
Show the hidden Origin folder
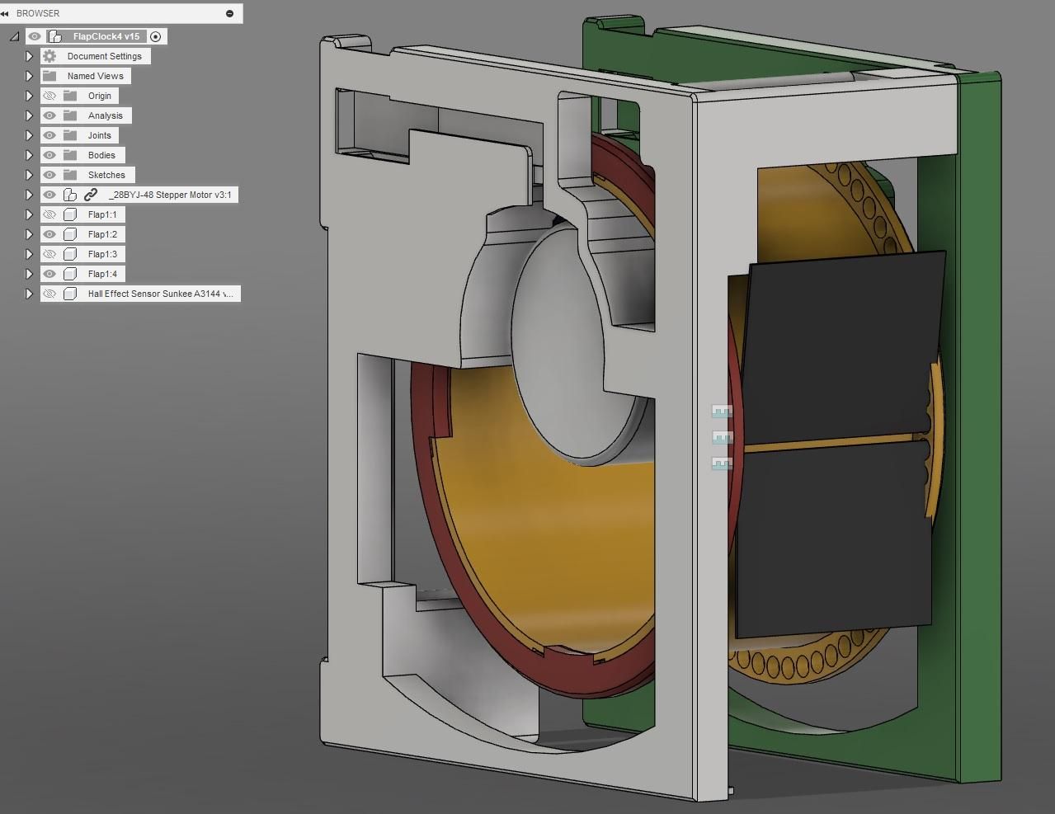pos(49,96)
